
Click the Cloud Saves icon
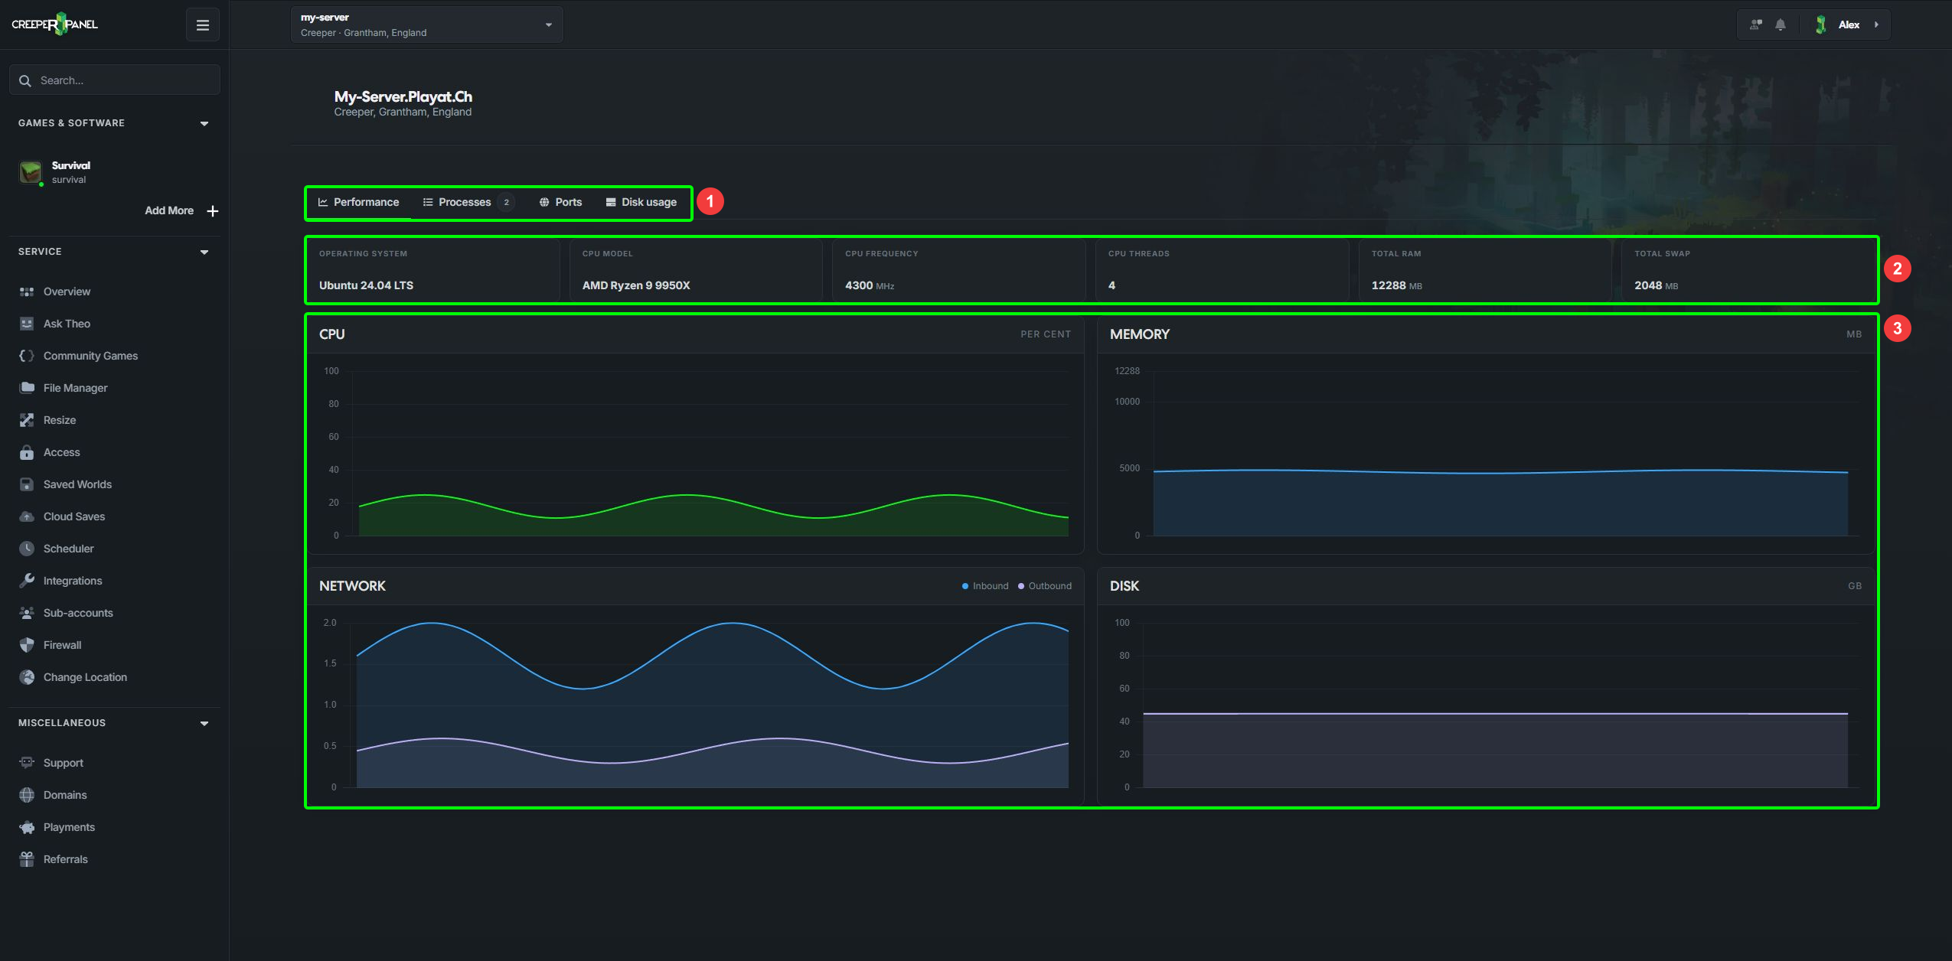(27, 516)
